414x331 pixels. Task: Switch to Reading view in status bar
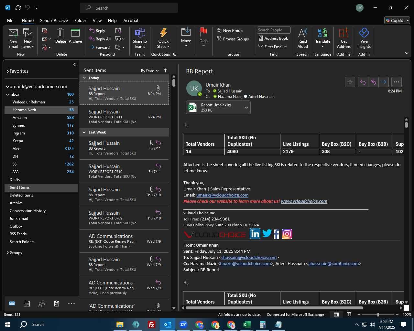point(349,315)
